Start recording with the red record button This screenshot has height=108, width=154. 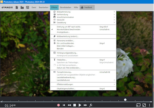59,105
